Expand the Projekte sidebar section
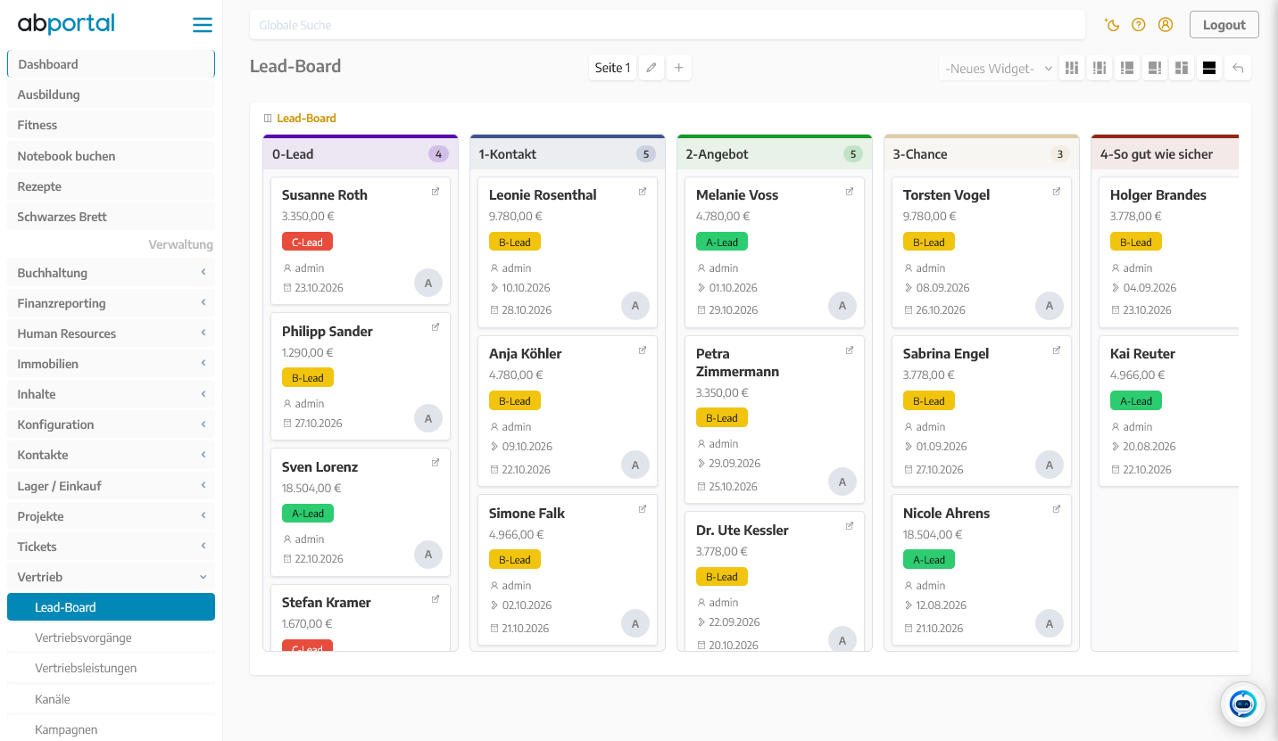The height and width of the screenshot is (741, 1278). tap(111, 516)
